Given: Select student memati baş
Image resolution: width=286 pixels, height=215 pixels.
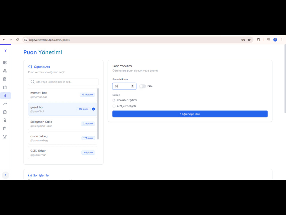Looking at the screenshot, I should point(63,95).
